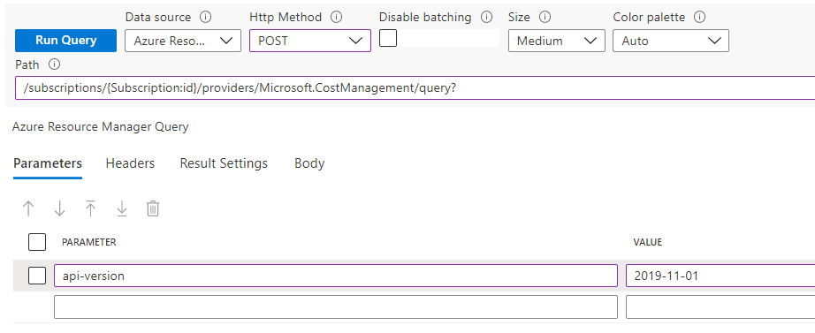Switch to the Result Settings tab
815x333 pixels.
pos(224,163)
